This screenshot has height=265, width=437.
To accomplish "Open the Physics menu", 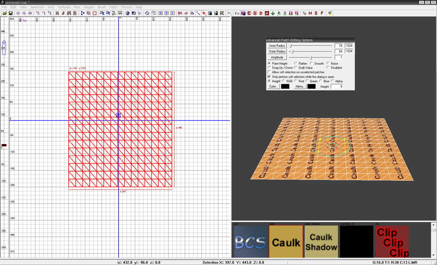I will (126, 7).
